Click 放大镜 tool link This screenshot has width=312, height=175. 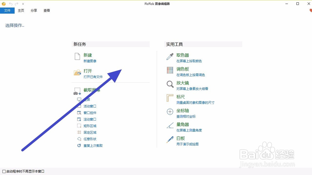tap(183, 83)
